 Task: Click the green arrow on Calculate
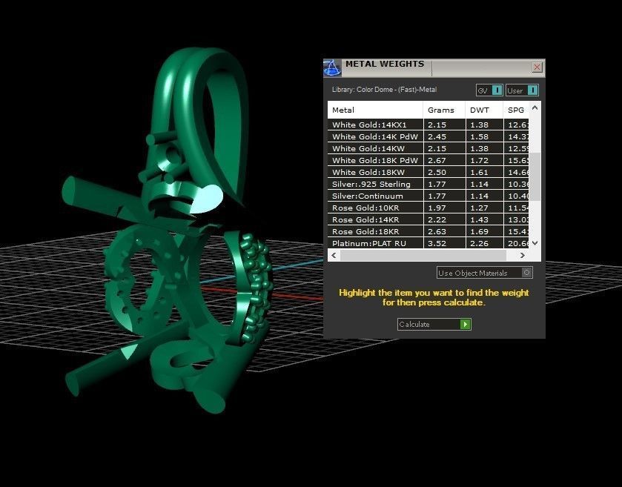pyautogui.click(x=466, y=325)
